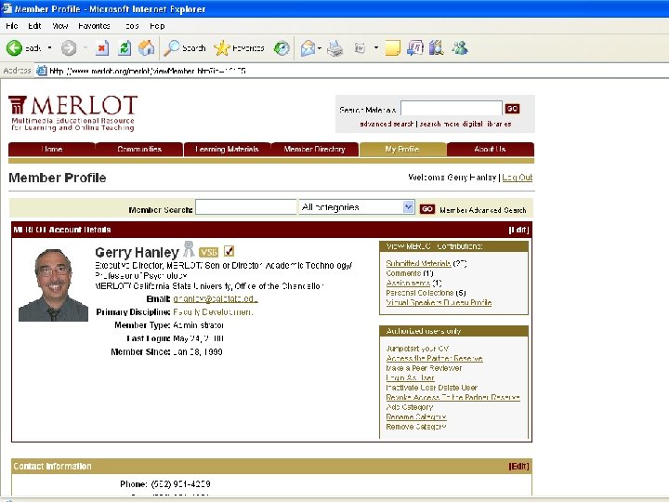Switch to the Learning Materials tab

(x=227, y=150)
